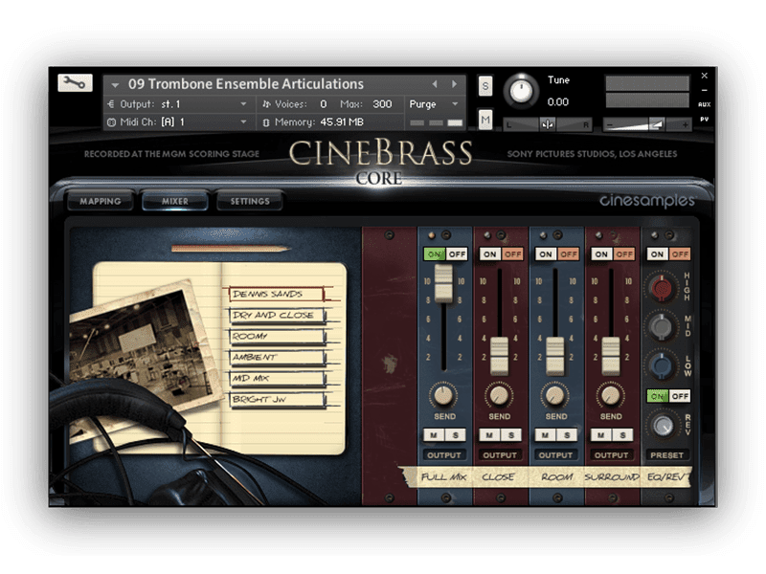The height and width of the screenshot is (574, 766).
Task: Switch to the MIXER tab
Action: coord(175,201)
